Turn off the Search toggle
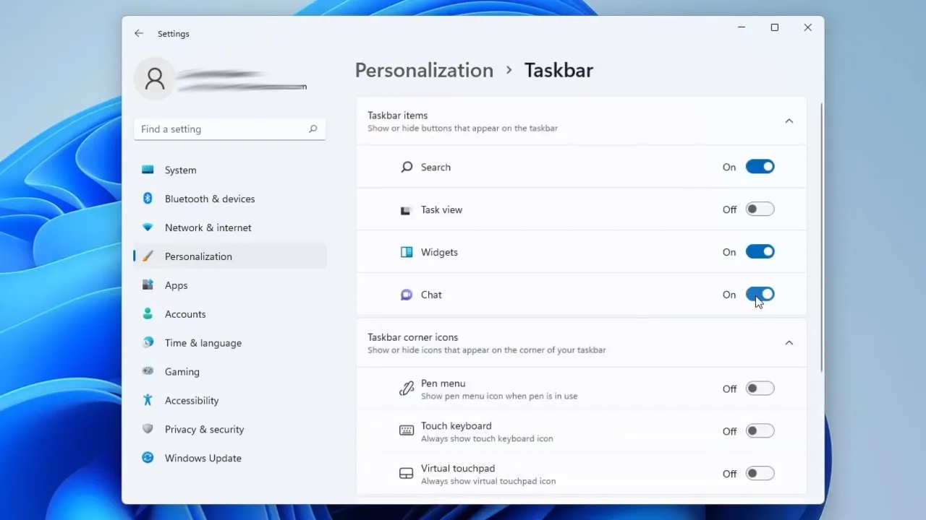Viewport: 926px width, 520px height. tap(760, 166)
